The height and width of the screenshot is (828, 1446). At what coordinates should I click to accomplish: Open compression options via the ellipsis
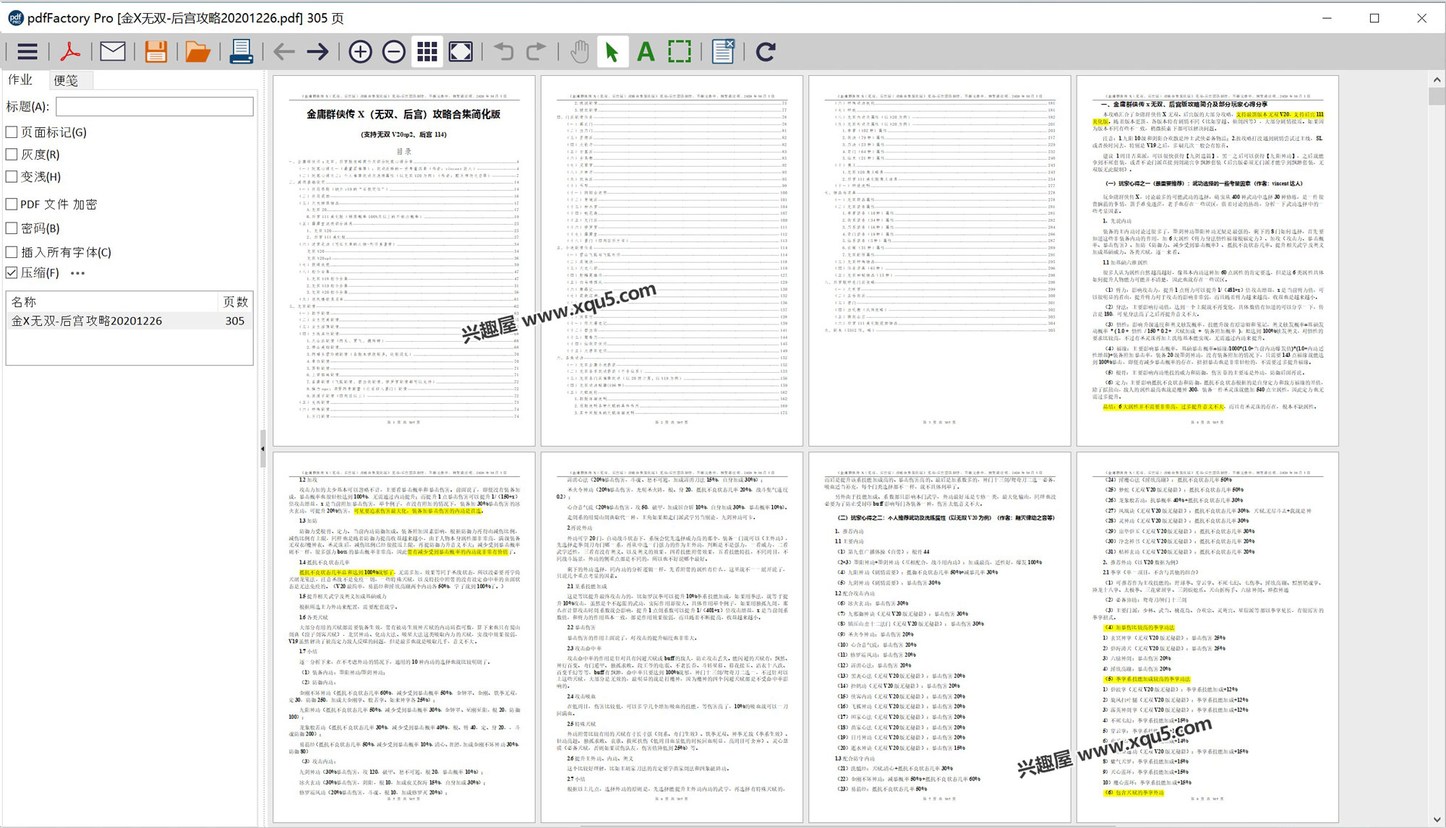pyautogui.click(x=78, y=273)
